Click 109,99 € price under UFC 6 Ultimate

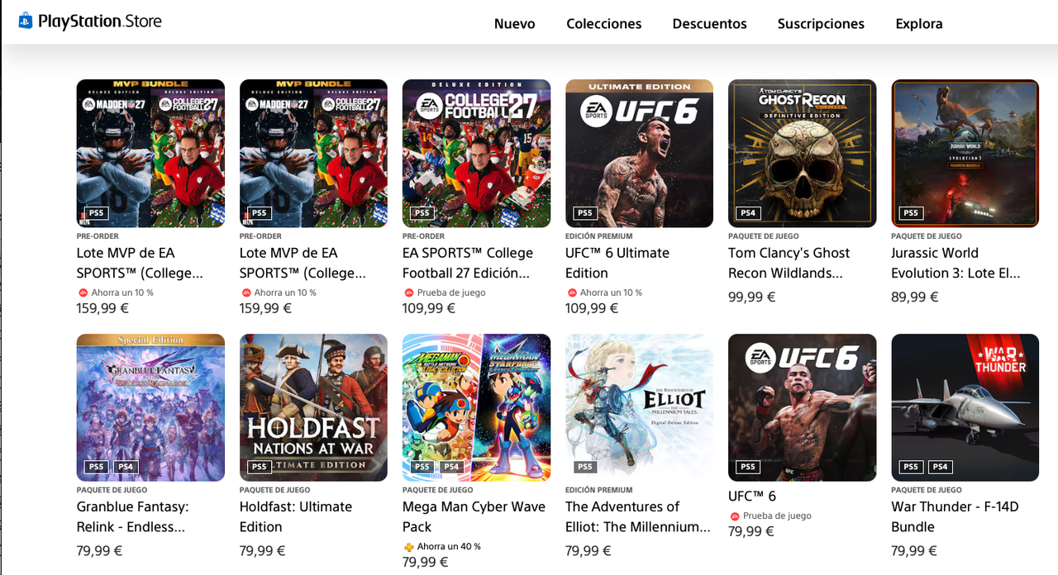click(592, 308)
